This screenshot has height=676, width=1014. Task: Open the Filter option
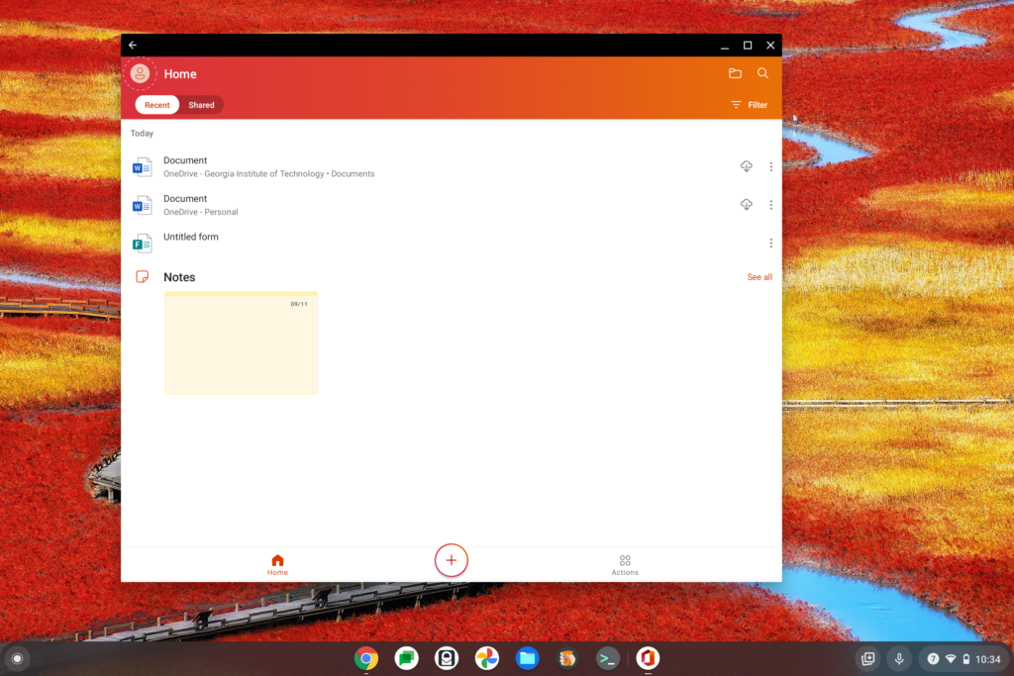749,105
